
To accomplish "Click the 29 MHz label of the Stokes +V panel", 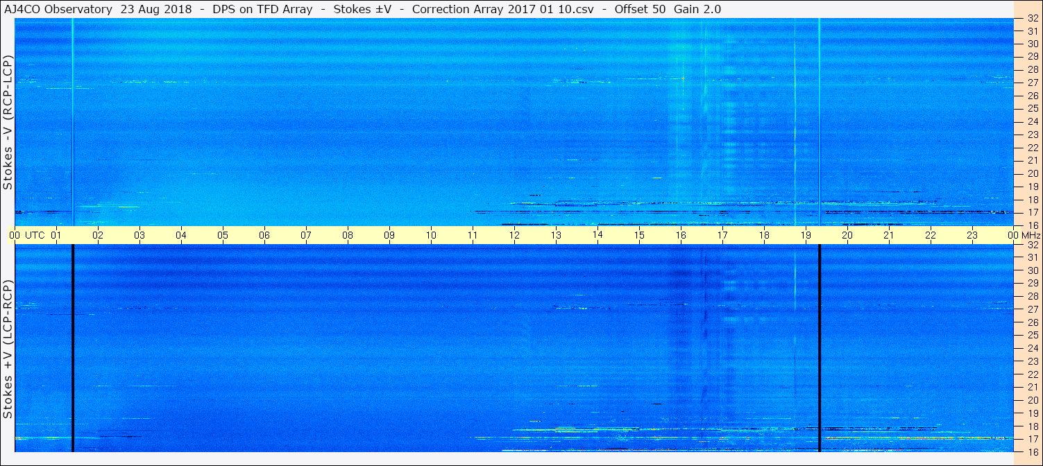I will 1032,283.
